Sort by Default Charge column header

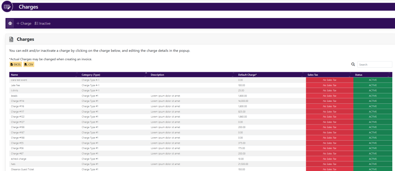click(247, 75)
